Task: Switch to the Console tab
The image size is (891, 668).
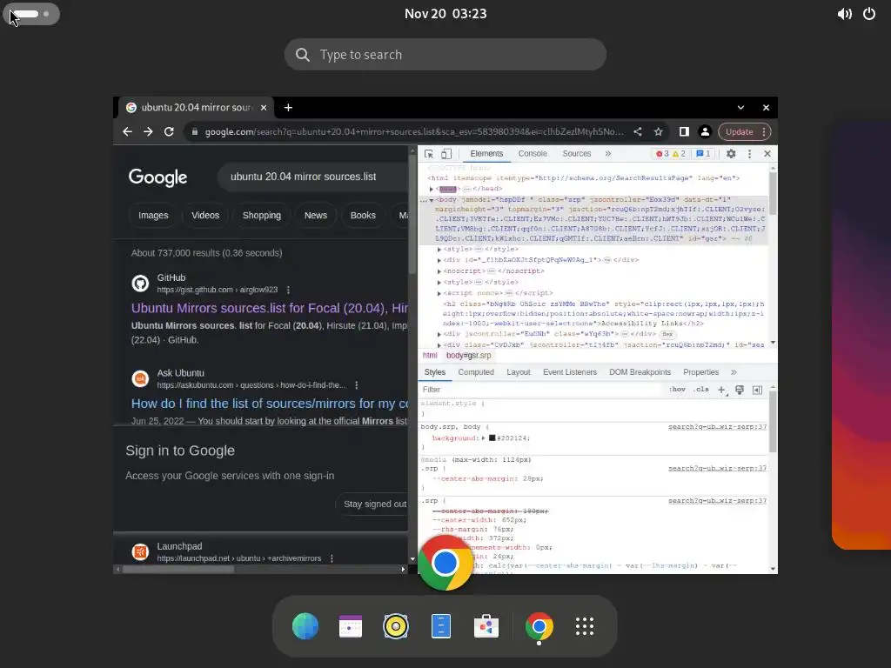Action: 533,154
